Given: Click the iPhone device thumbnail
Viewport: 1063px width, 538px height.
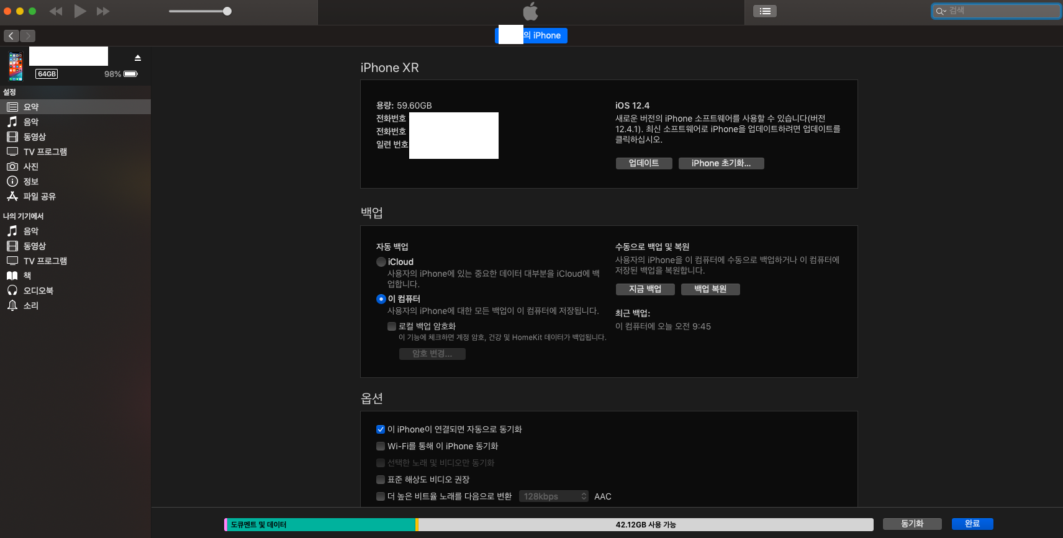Looking at the screenshot, I should point(16,66).
